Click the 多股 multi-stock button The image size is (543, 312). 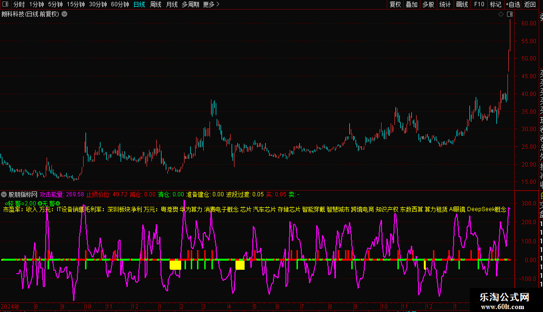point(428,4)
